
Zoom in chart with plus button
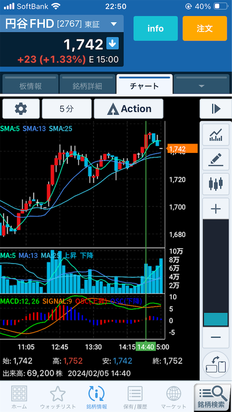[x=215, y=209]
